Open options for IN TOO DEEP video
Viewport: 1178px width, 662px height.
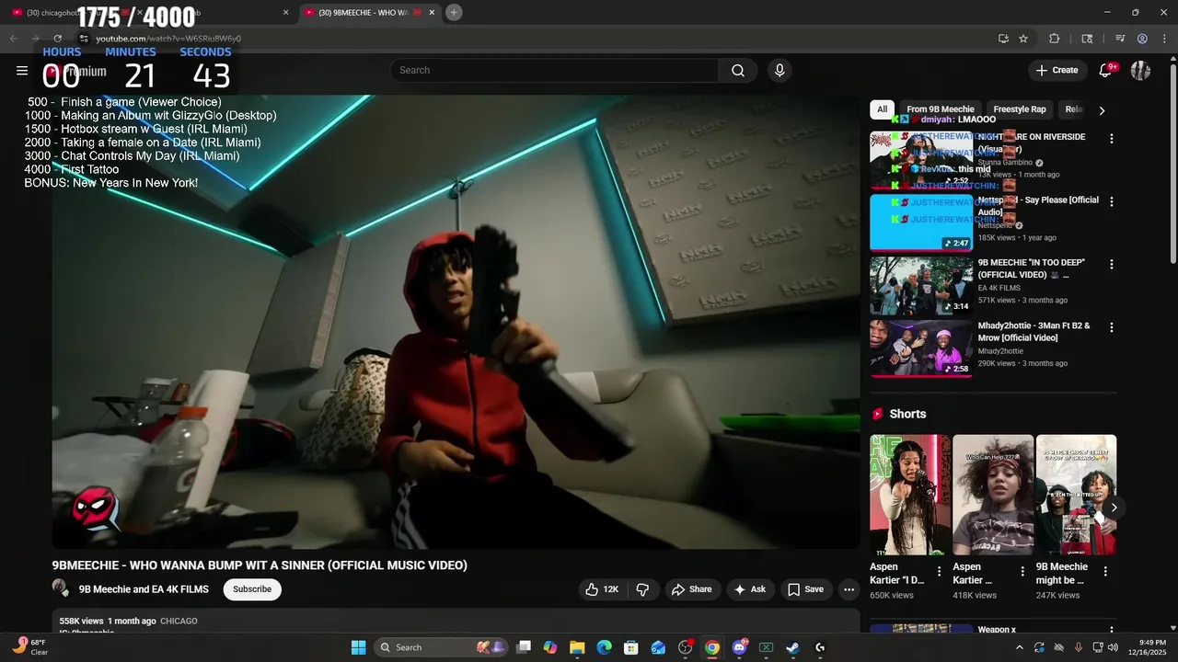pos(1111,264)
